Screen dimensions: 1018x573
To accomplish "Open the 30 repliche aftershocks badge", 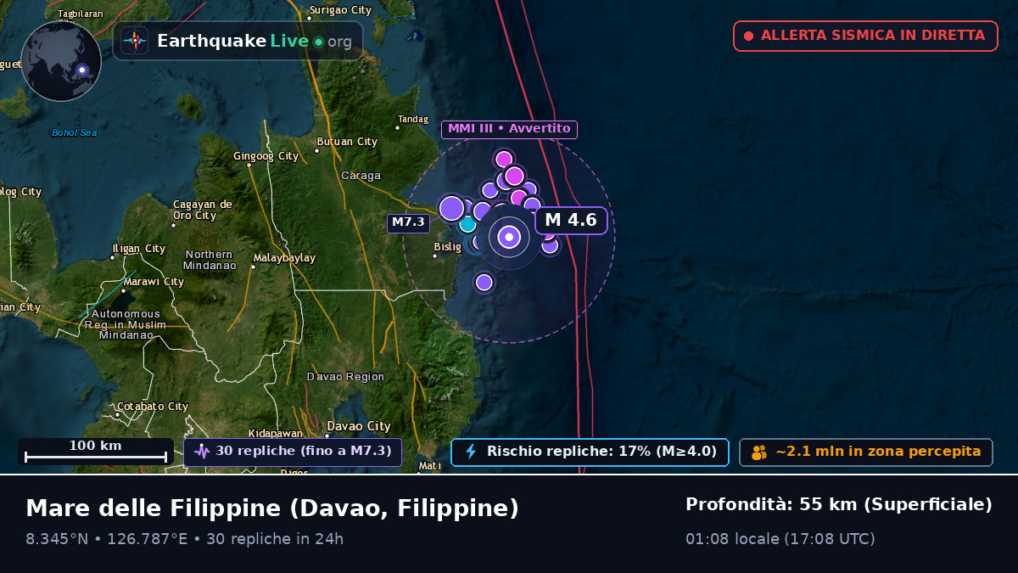I will (293, 452).
